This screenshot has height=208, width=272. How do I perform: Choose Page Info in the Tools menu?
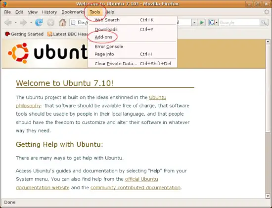133,54
